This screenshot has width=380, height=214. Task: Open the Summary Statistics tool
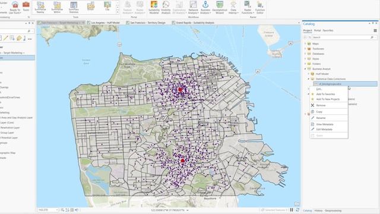coord(74,7)
